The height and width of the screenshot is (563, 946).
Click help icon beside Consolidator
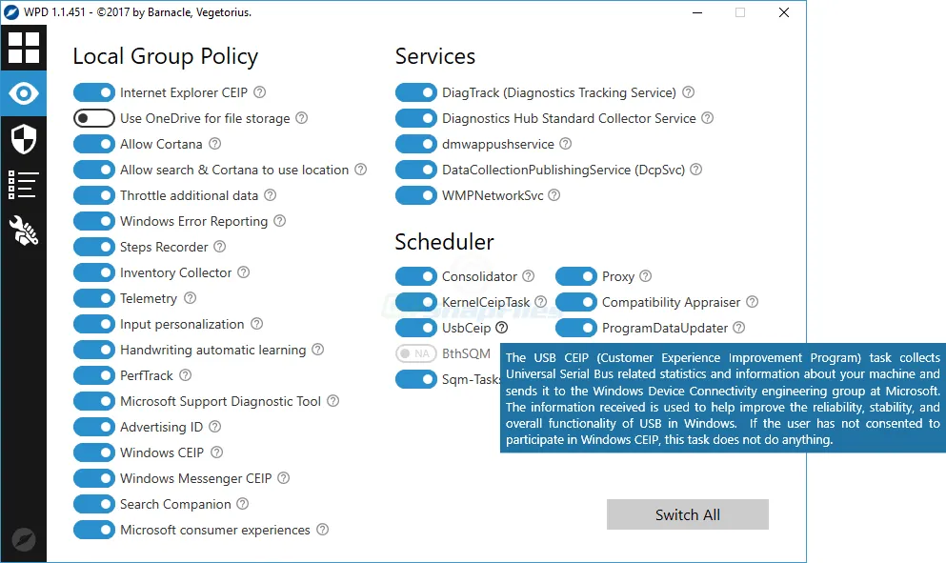(x=529, y=276)
